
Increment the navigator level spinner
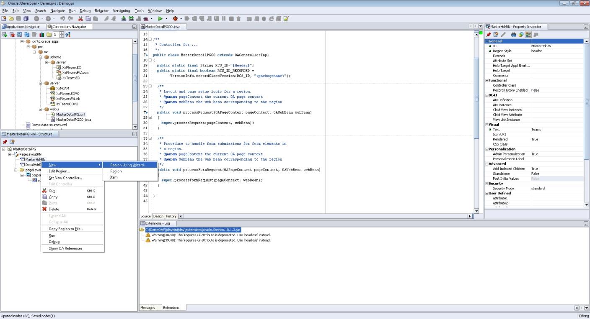(x=62, y=33)
